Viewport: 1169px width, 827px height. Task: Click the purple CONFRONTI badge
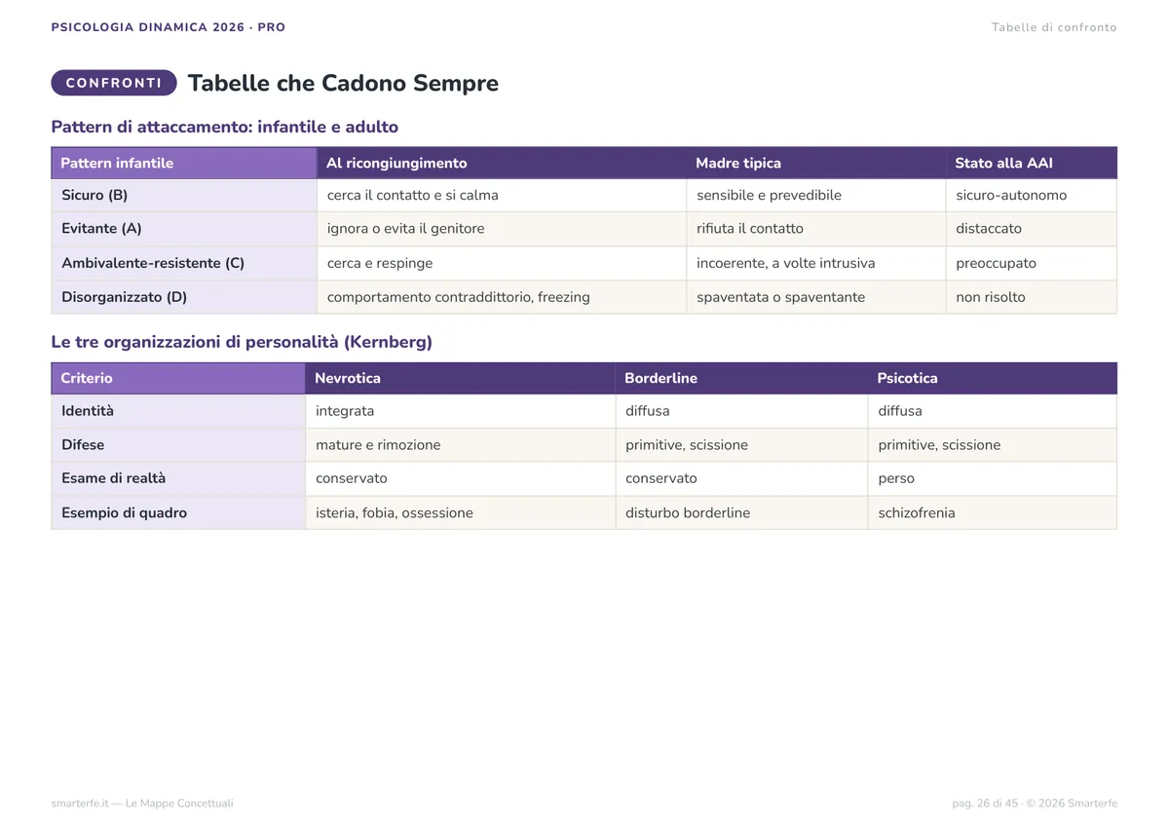[114, 83]
